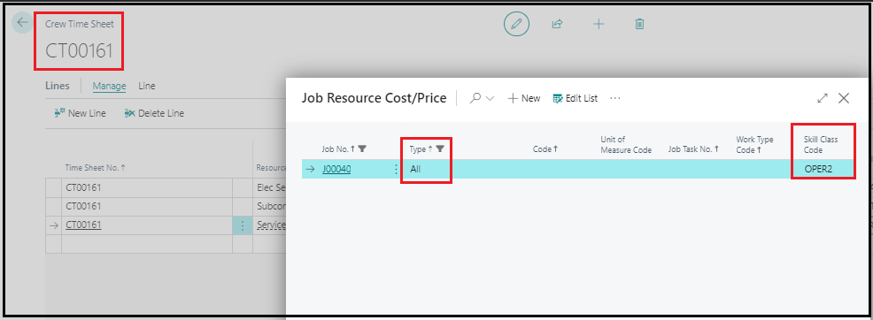Go back using the back arrow icon
The image size is (873, 320).
[22, 23]
